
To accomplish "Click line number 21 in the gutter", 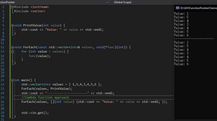I will 2,80.
